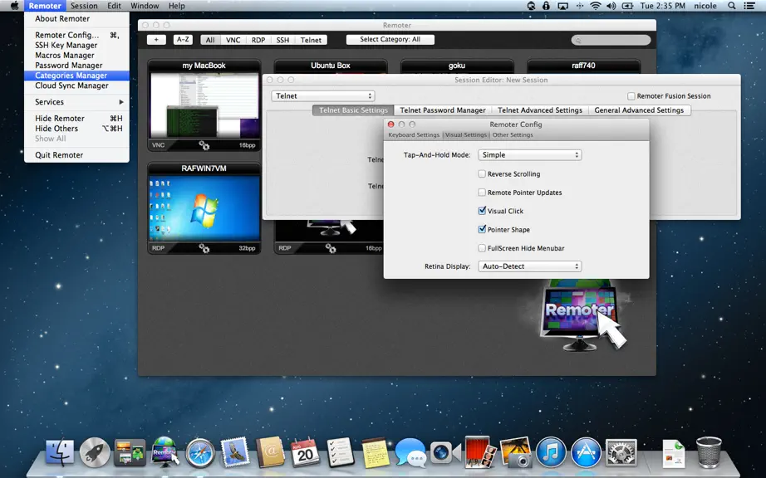Expand Services submenu

(x=76, y=102)
